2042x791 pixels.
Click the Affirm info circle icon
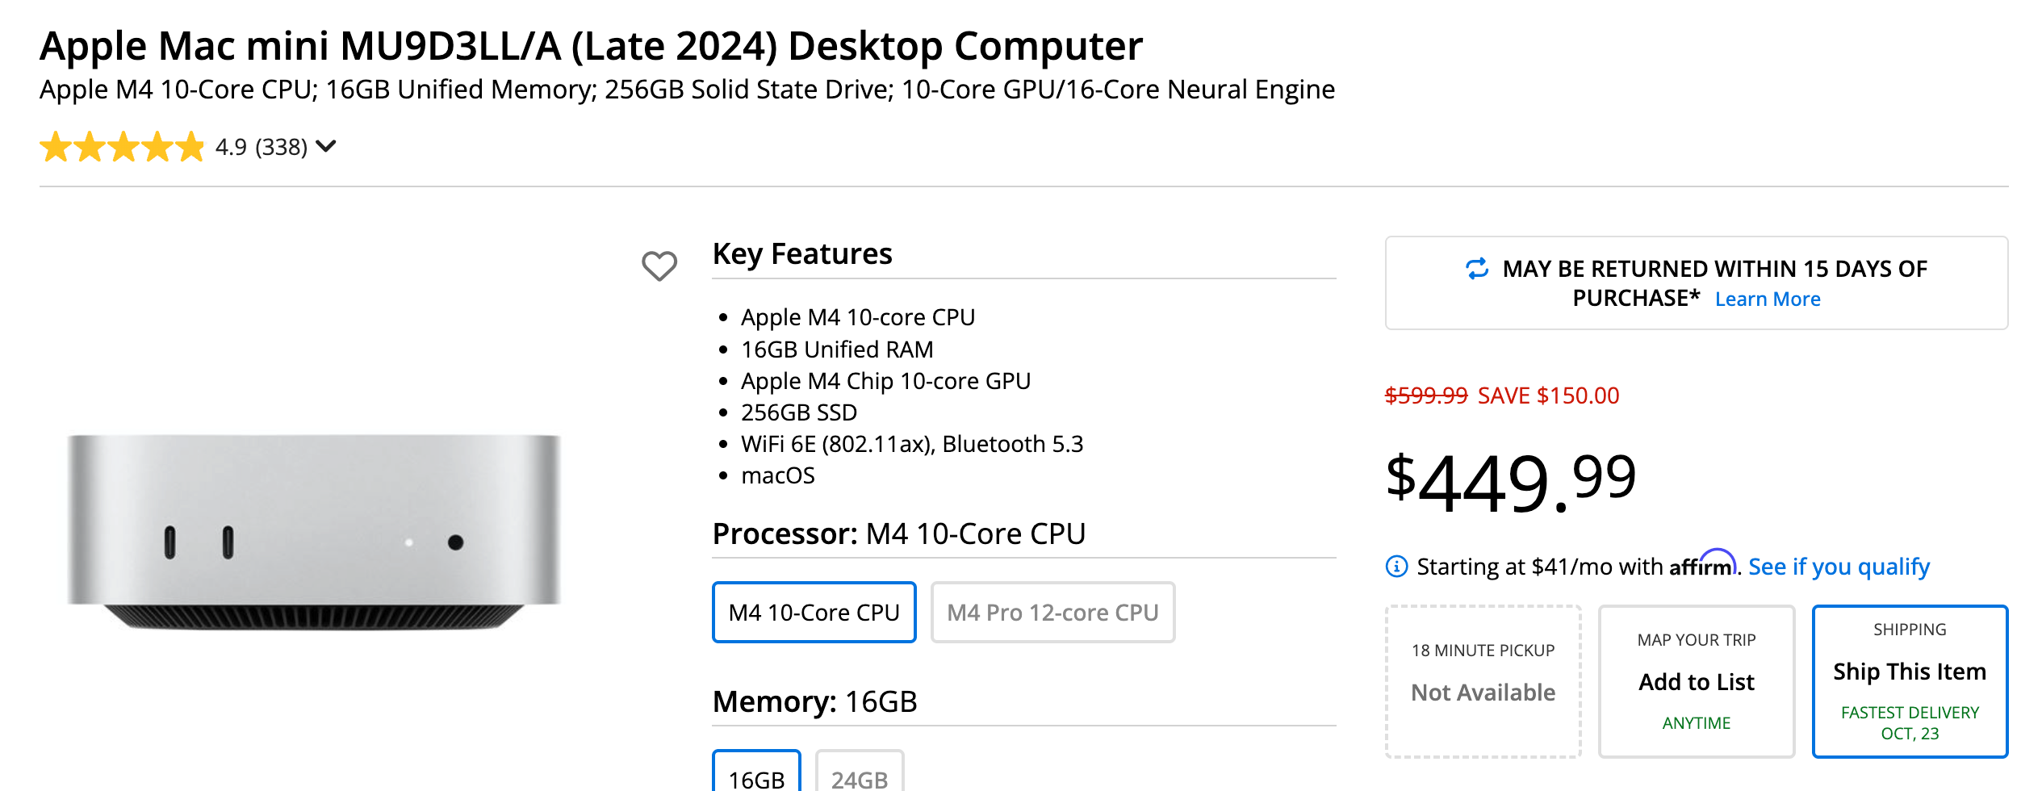(x=1396, y=567)
